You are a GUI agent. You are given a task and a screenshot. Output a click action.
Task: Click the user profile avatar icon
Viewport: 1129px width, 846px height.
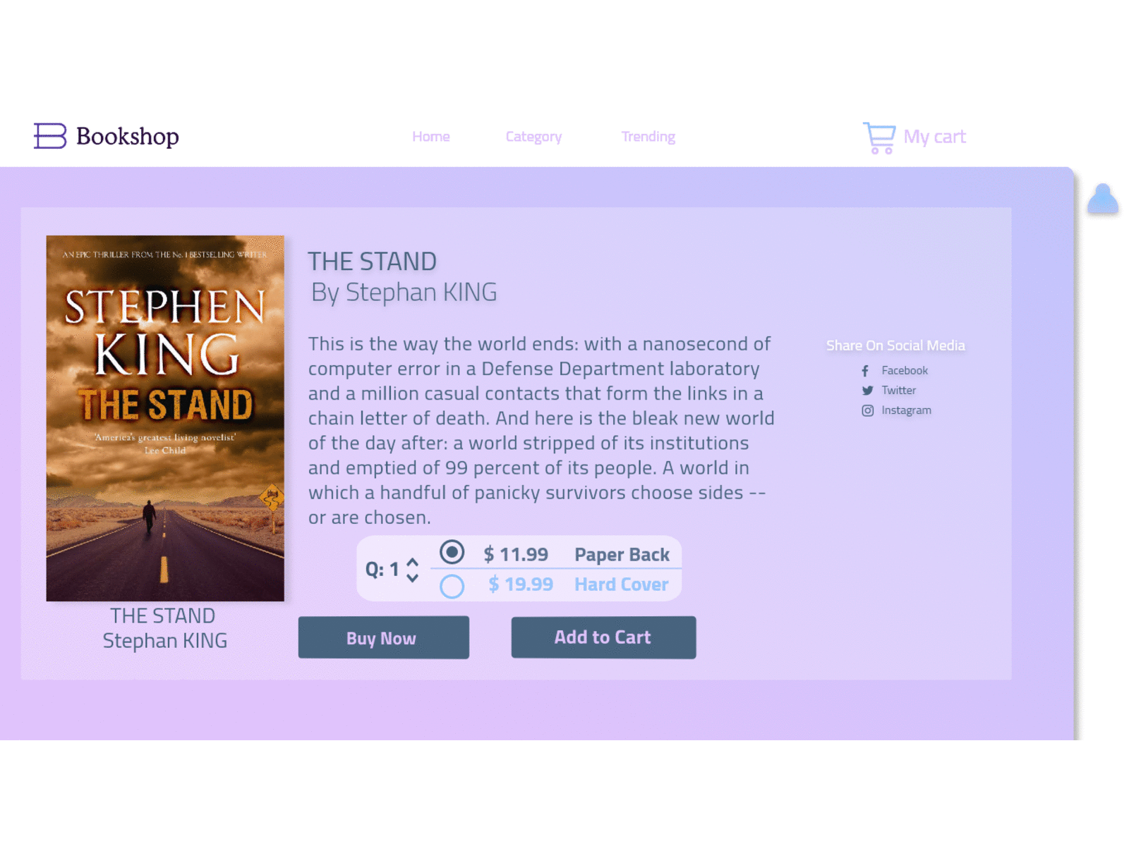pyautogui.click(x=1102, y=199)
